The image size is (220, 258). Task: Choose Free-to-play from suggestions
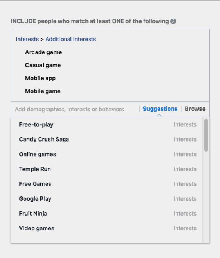pyautogui.click(x=36, y=125)
